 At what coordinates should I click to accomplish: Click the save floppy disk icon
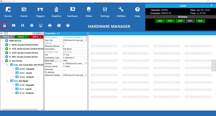pyautogui.click(x=22, y=25)
